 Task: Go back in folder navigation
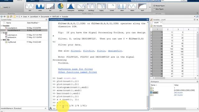click(x=2, y=16)
